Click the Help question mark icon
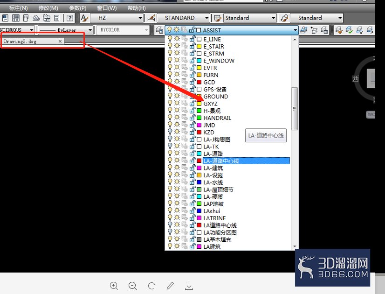This screenshot has width=385, height=294. [70, 18]
